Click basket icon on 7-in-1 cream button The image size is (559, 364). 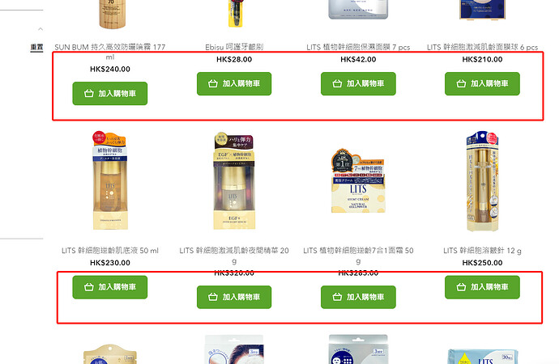(x=337, y=297)
